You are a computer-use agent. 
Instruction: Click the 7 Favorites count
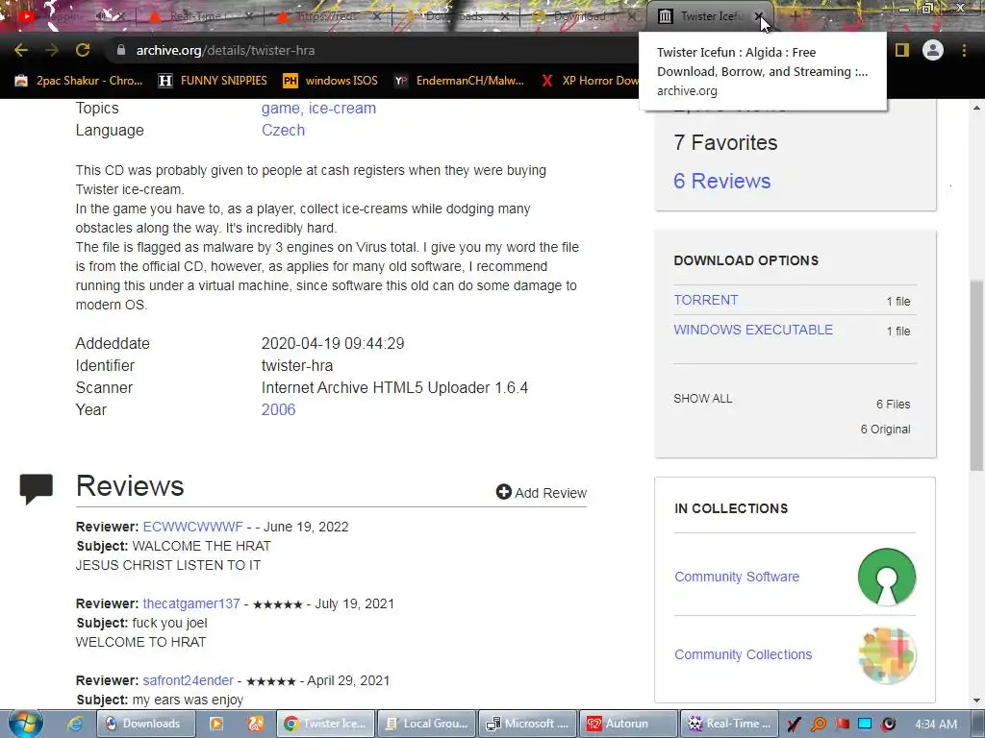click(725, 142)
